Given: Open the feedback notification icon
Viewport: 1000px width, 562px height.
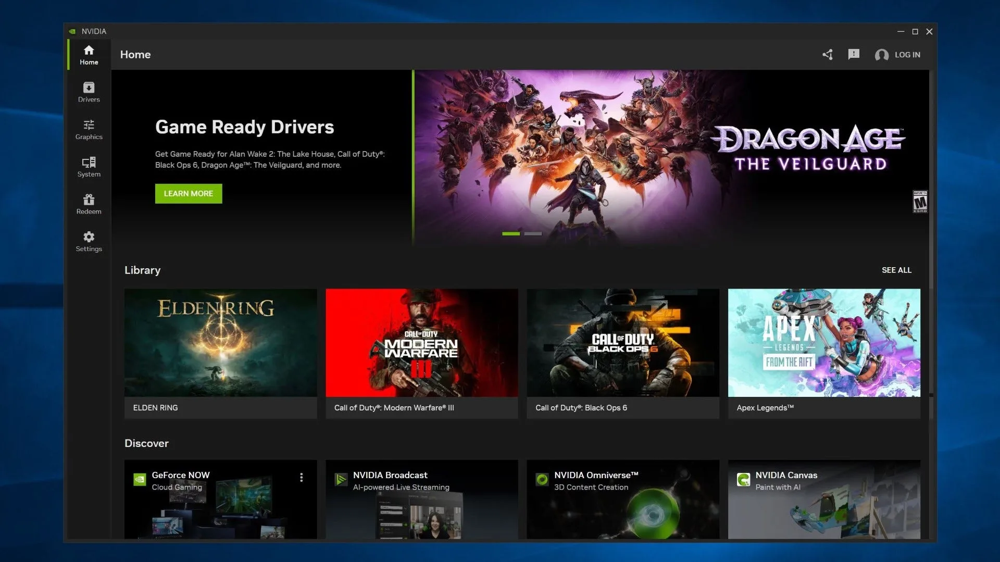Looking at the screenshot, I should [x=853, y=54].
